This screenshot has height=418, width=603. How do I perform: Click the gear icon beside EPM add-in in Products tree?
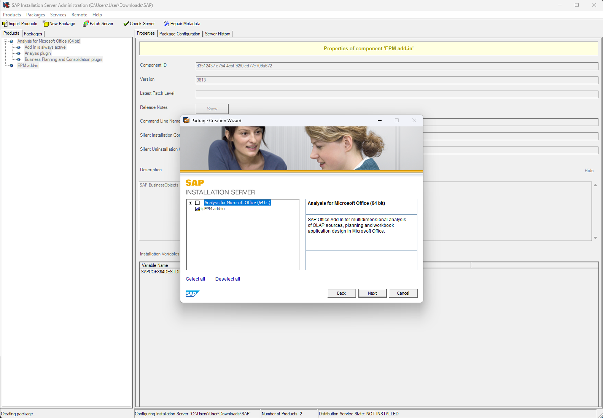click(x=12, y=65)
